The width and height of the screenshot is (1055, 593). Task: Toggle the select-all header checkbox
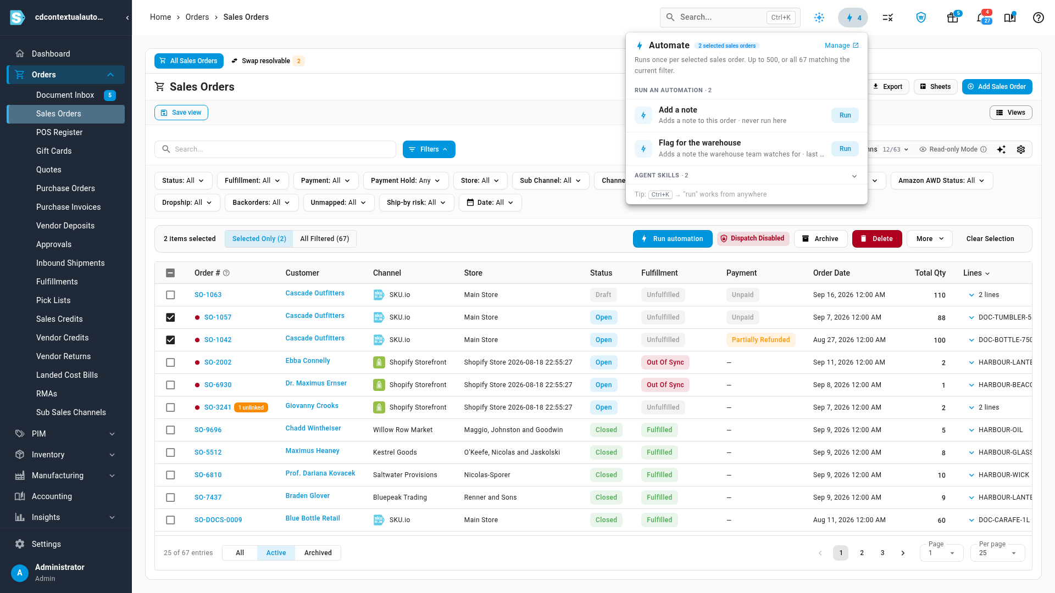point(170,273)
